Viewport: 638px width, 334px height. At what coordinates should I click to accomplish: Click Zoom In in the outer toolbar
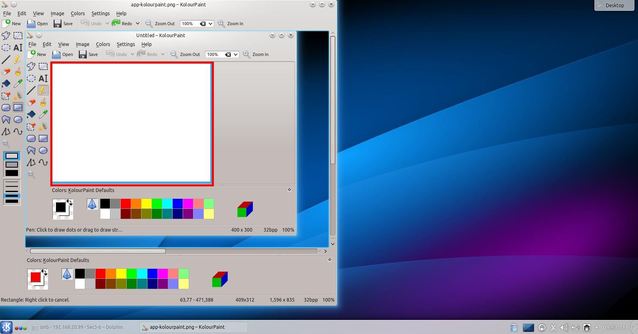pos(231,24)
